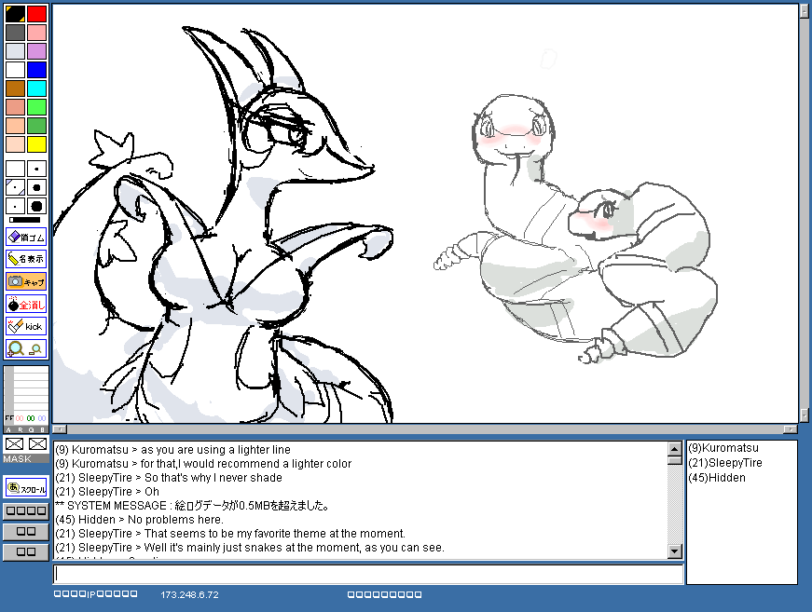This screenshot has width=812, height=612.
Task: Pick the darker green swatch
Action: coord(36,126)
